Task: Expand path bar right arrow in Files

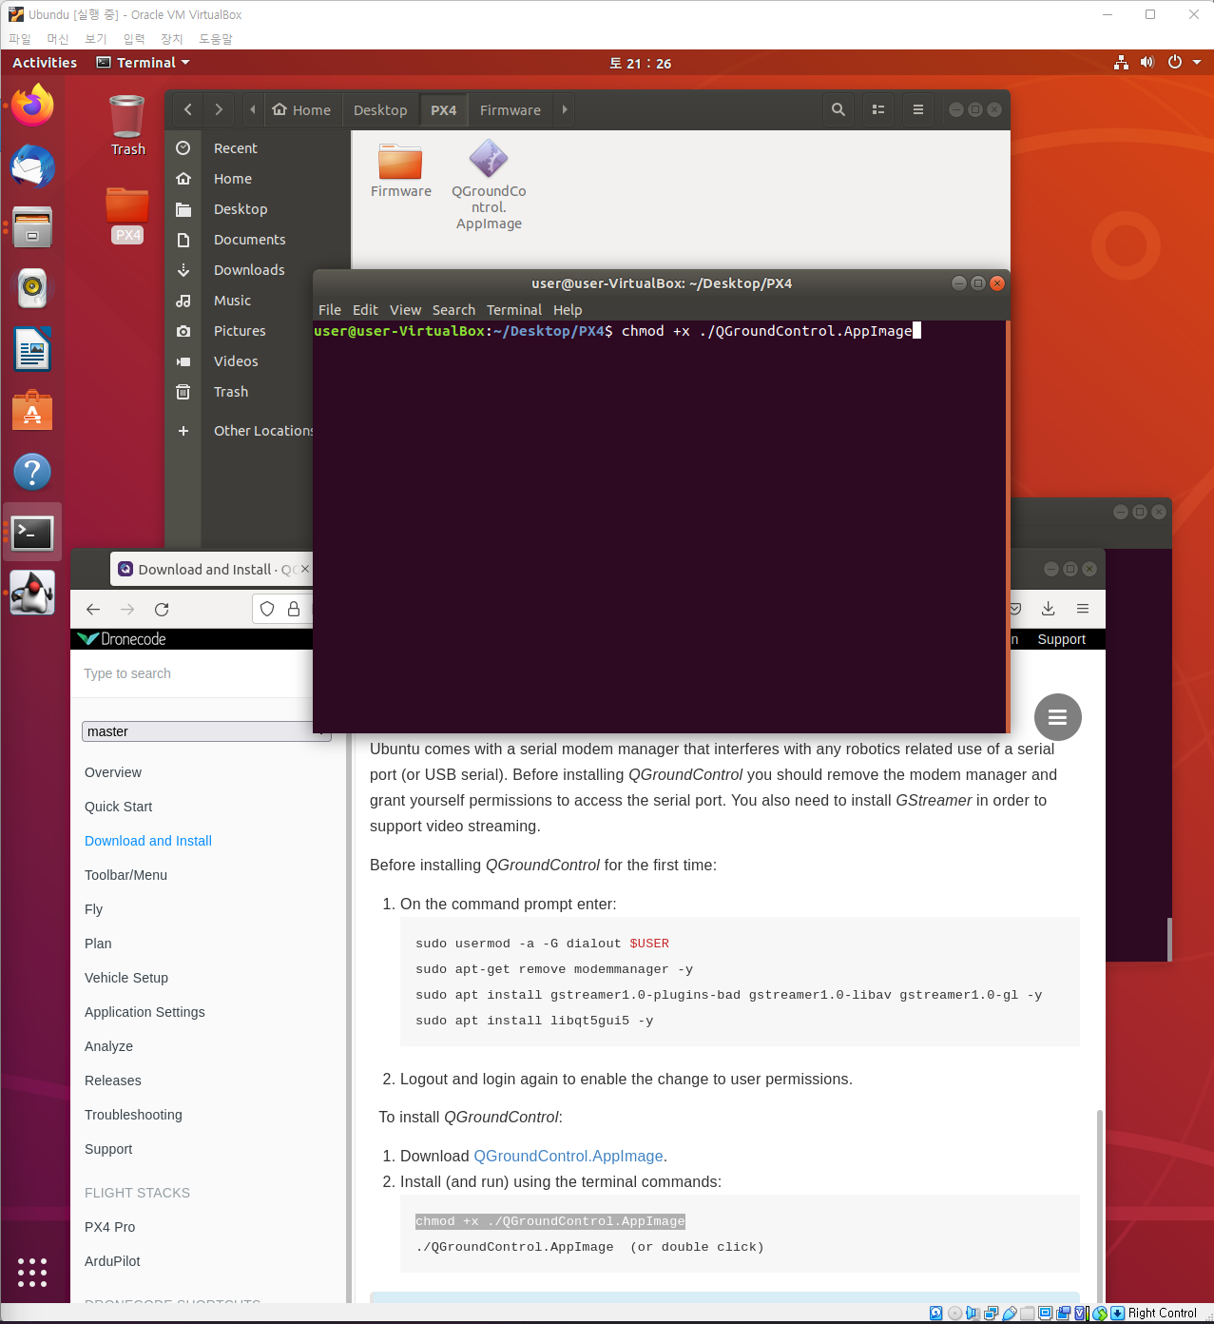Action: point(565,109)
